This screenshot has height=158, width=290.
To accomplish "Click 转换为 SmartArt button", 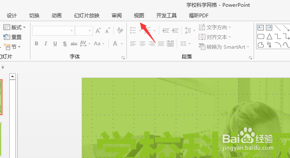I will coord(224,47).
